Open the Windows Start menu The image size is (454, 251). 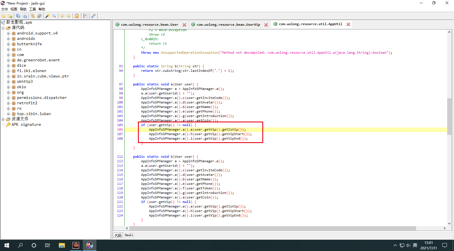(7, 245)
